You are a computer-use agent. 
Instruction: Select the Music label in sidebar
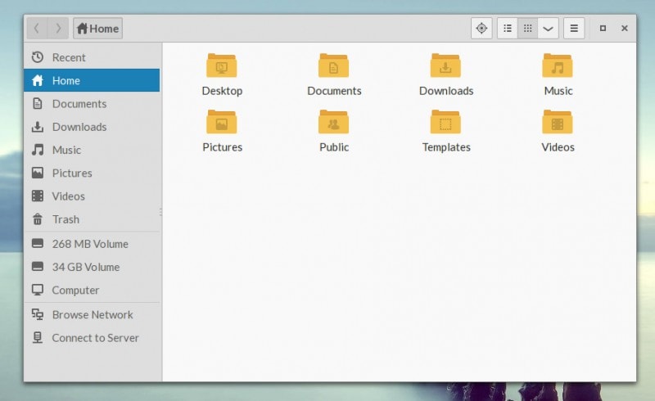(66, 150)
